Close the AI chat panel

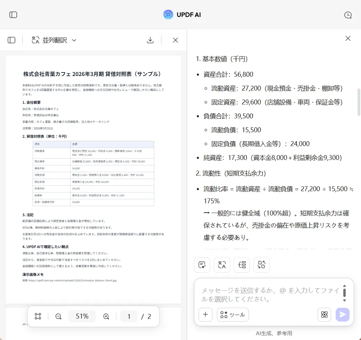pos(348,39)
